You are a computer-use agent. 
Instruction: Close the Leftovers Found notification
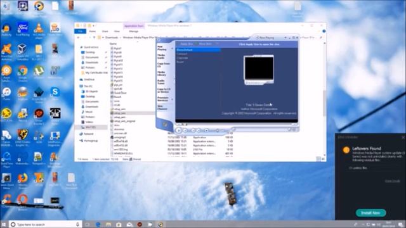click(x=403, y=137)
